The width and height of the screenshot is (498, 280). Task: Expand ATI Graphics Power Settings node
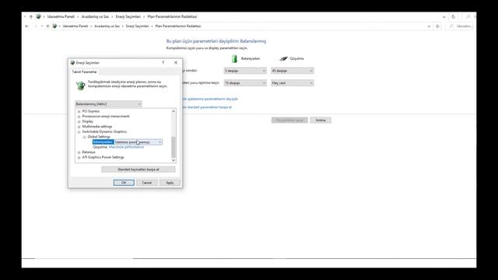(79, 157)
